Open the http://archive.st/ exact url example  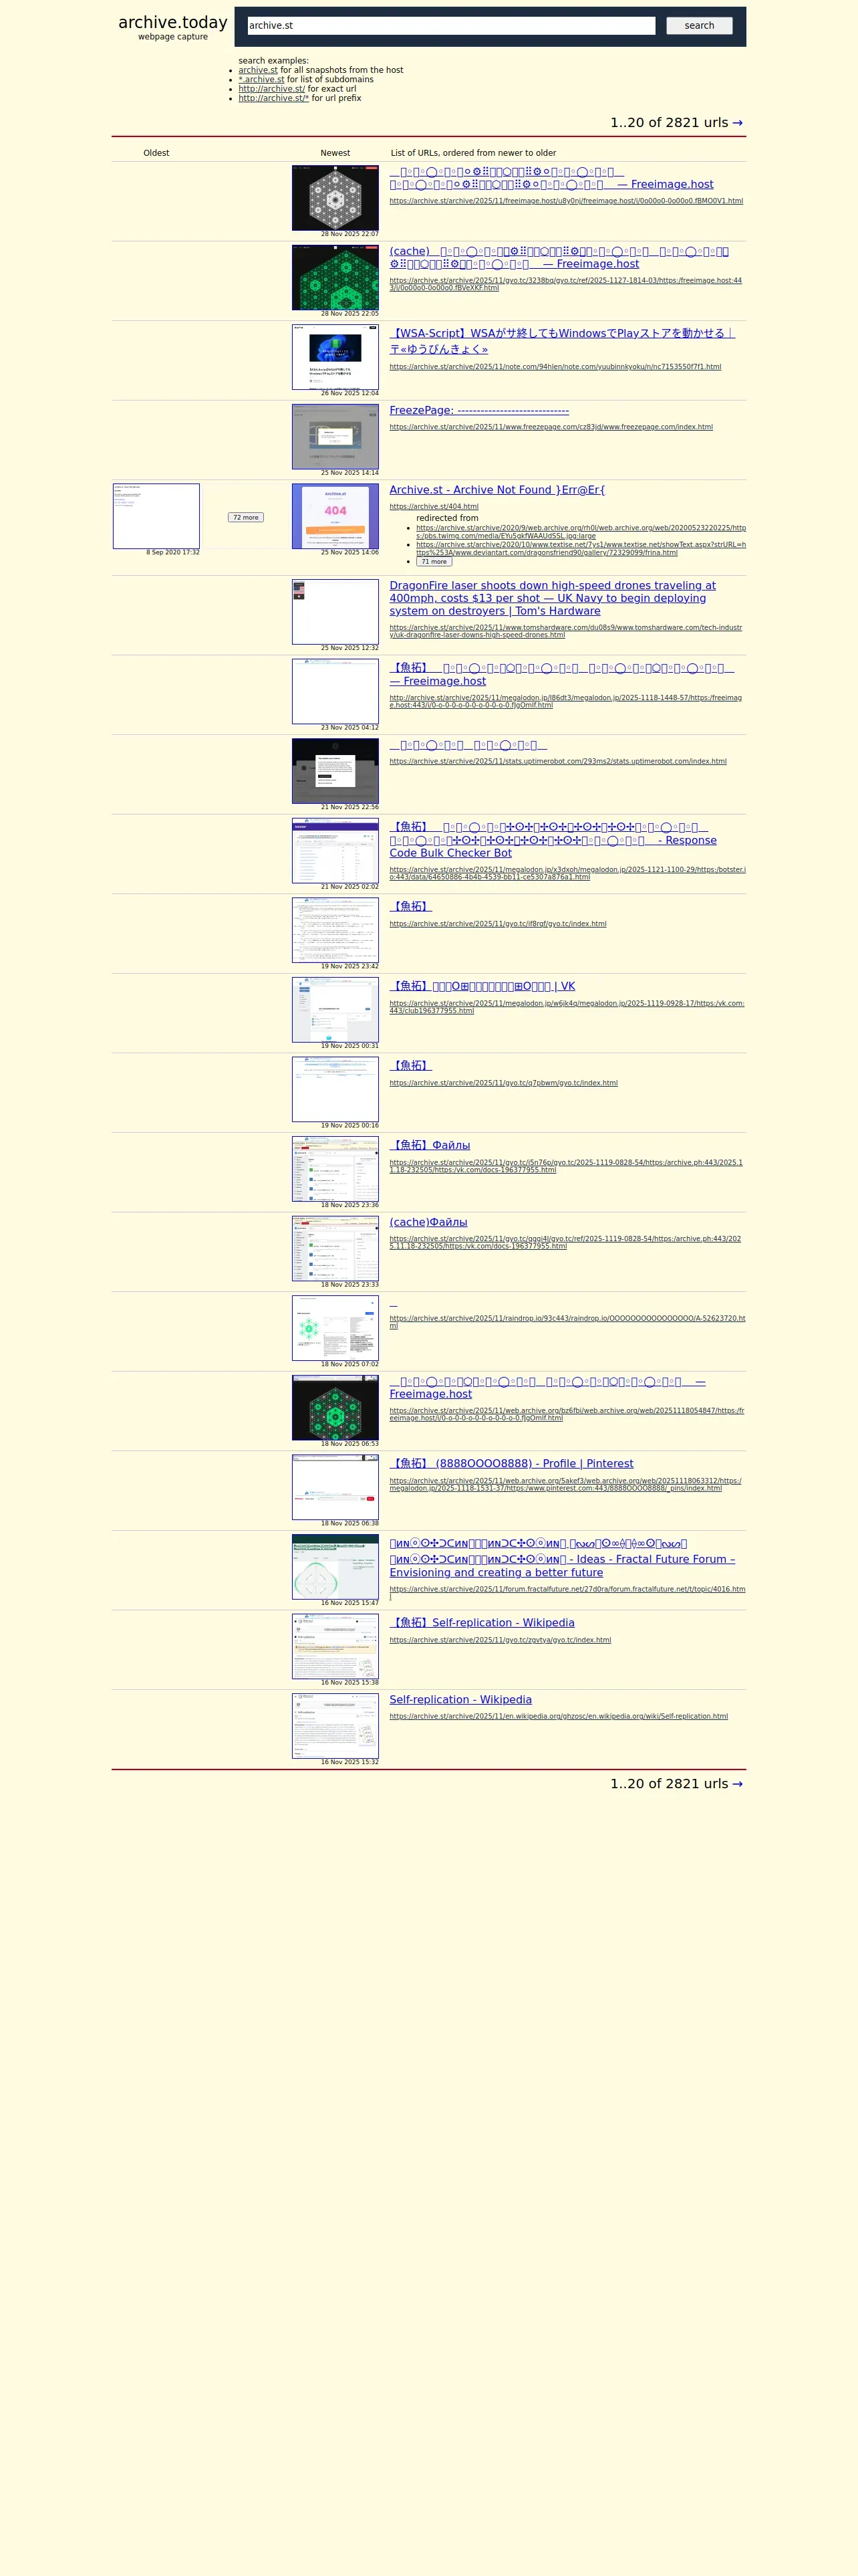click(x=272, y=89)
